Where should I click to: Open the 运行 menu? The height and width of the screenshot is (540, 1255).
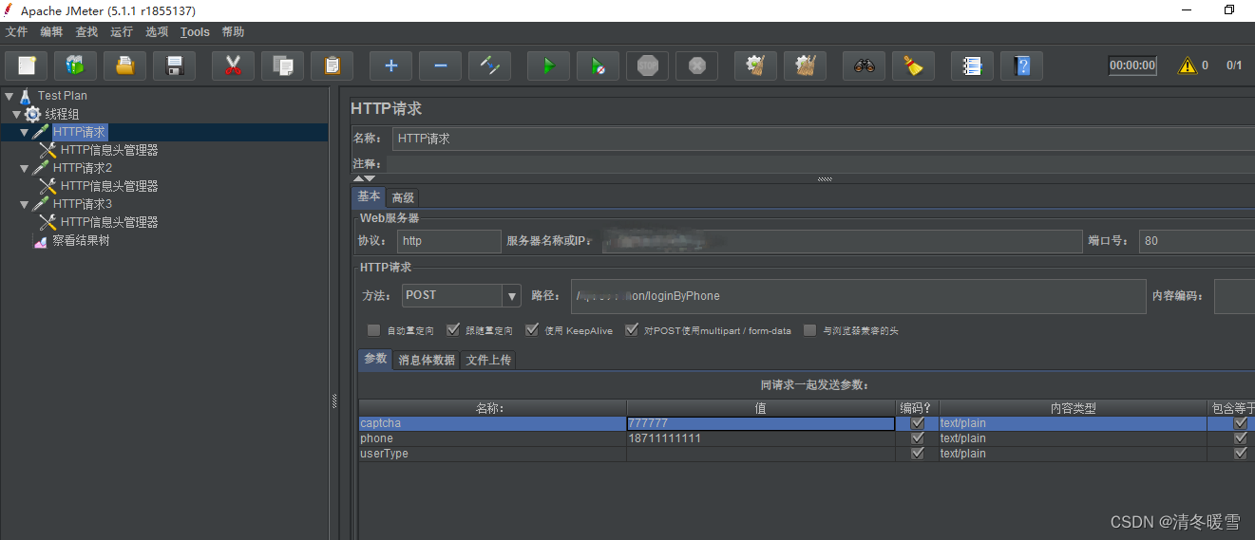(x=122, y=32)
